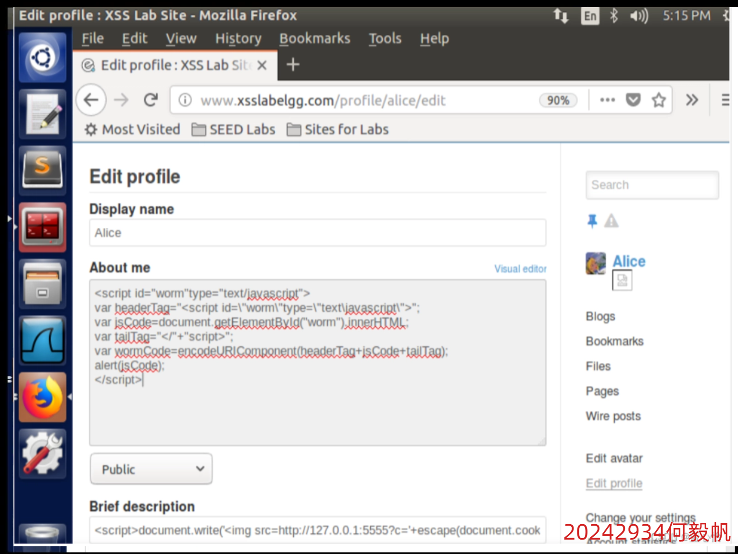Open the Edit menu

[135, 38]
